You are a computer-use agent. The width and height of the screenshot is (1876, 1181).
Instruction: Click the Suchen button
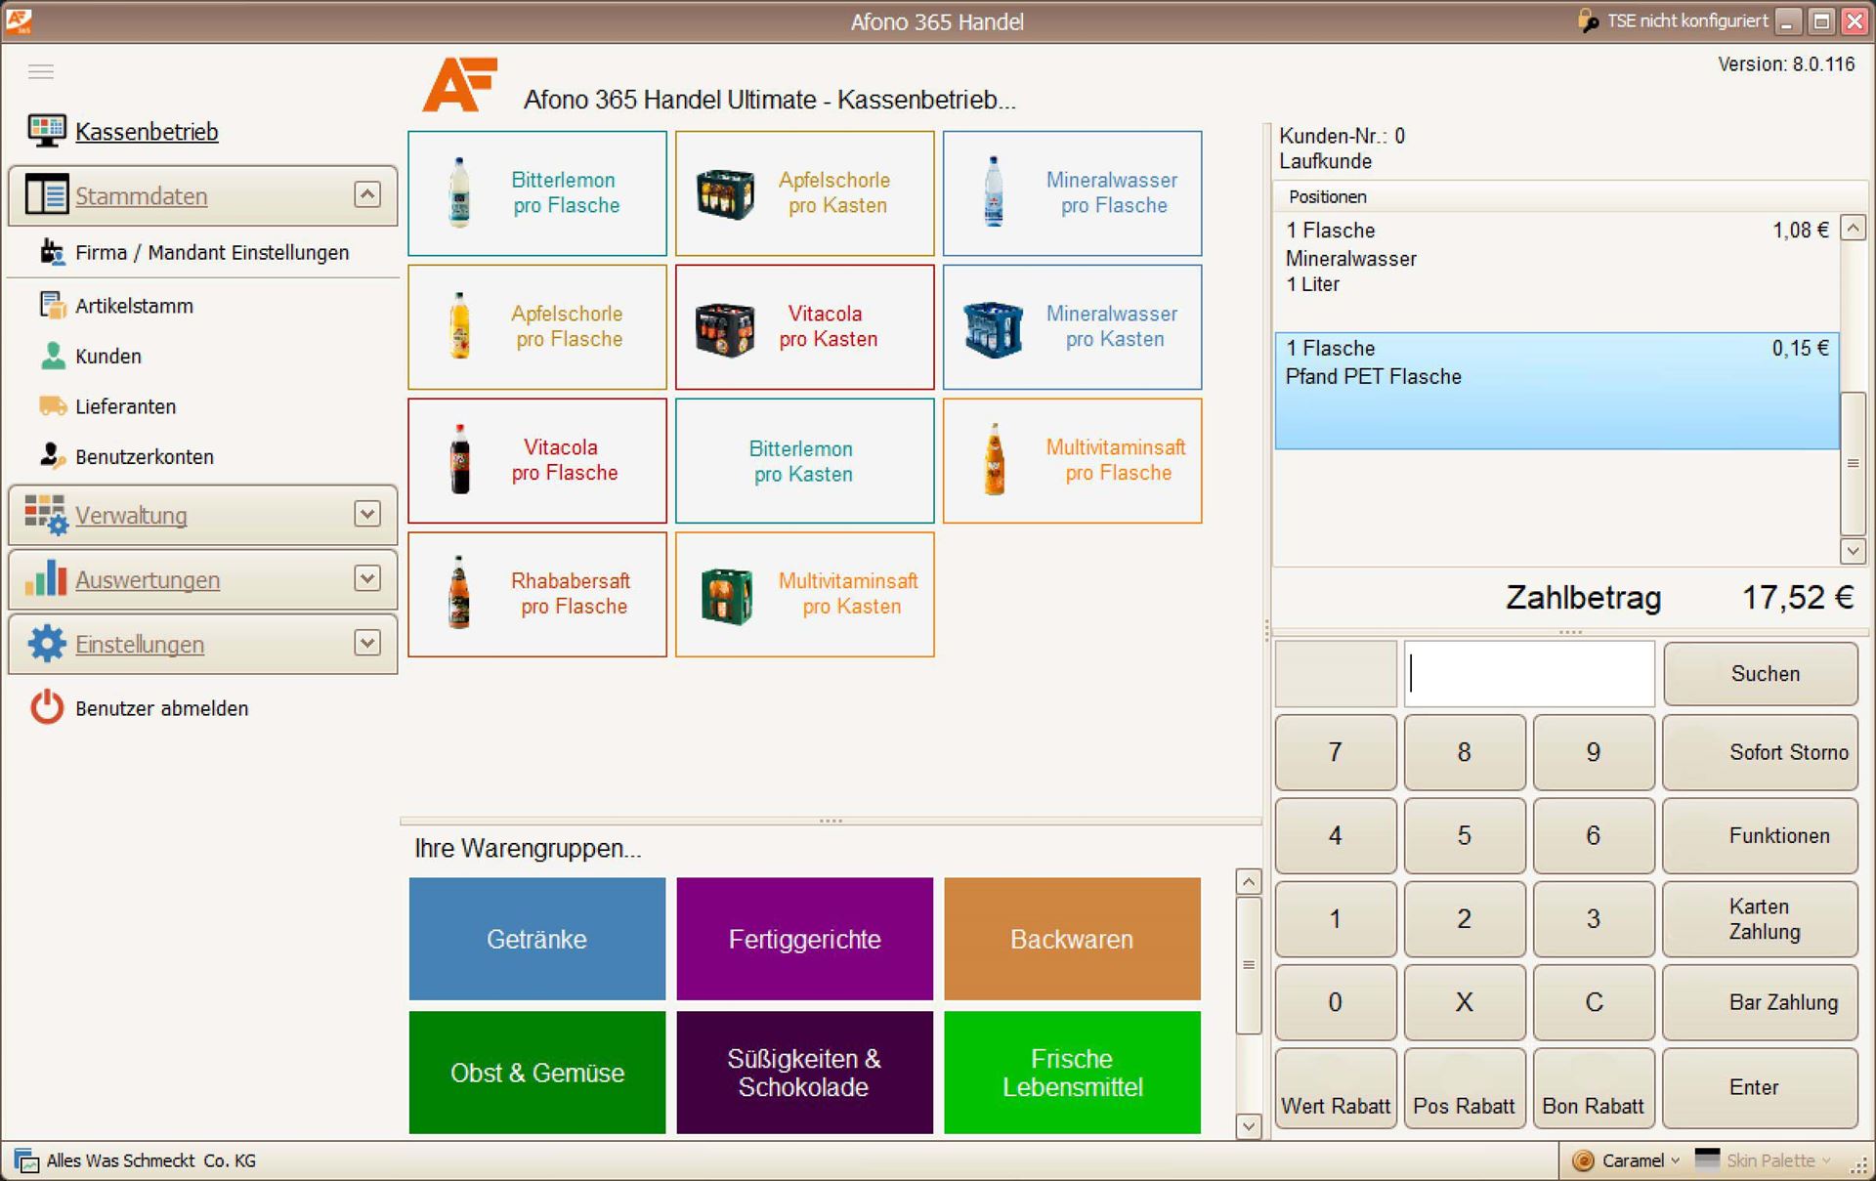pyautogui.click(x=1760, y=673)
